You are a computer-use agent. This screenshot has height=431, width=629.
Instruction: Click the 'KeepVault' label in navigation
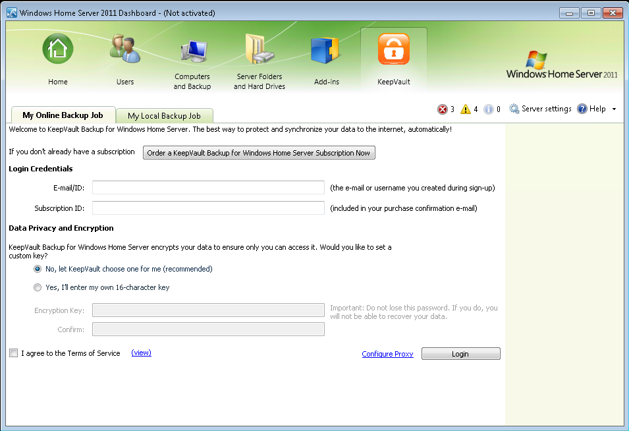click(x=393, y=82)
